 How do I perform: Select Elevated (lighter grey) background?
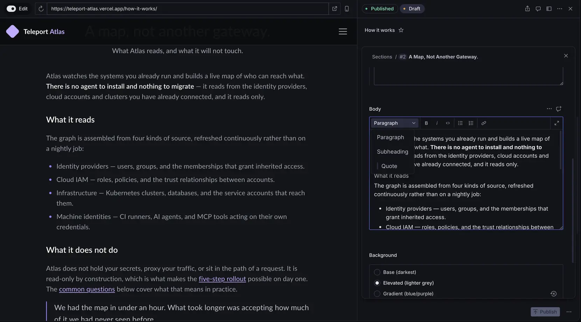pyautogui.click(x=377, y=283)
